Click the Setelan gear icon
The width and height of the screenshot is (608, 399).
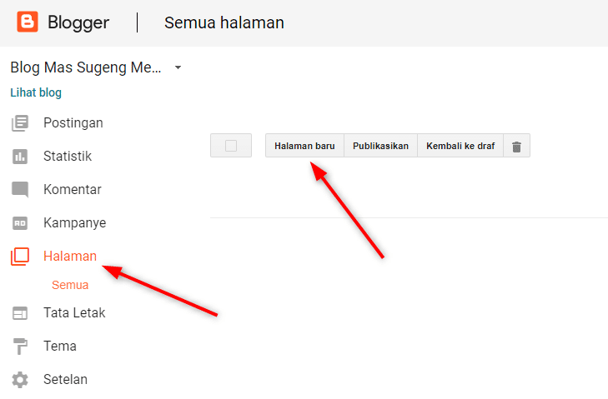20,380
